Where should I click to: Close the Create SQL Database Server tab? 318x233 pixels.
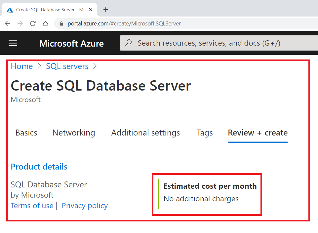[91, 10]
